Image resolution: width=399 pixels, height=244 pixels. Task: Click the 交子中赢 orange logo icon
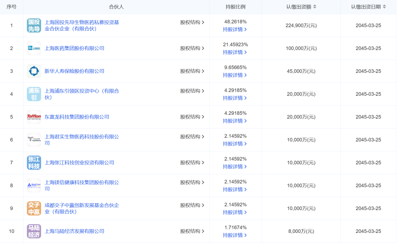tap(34, 209)
